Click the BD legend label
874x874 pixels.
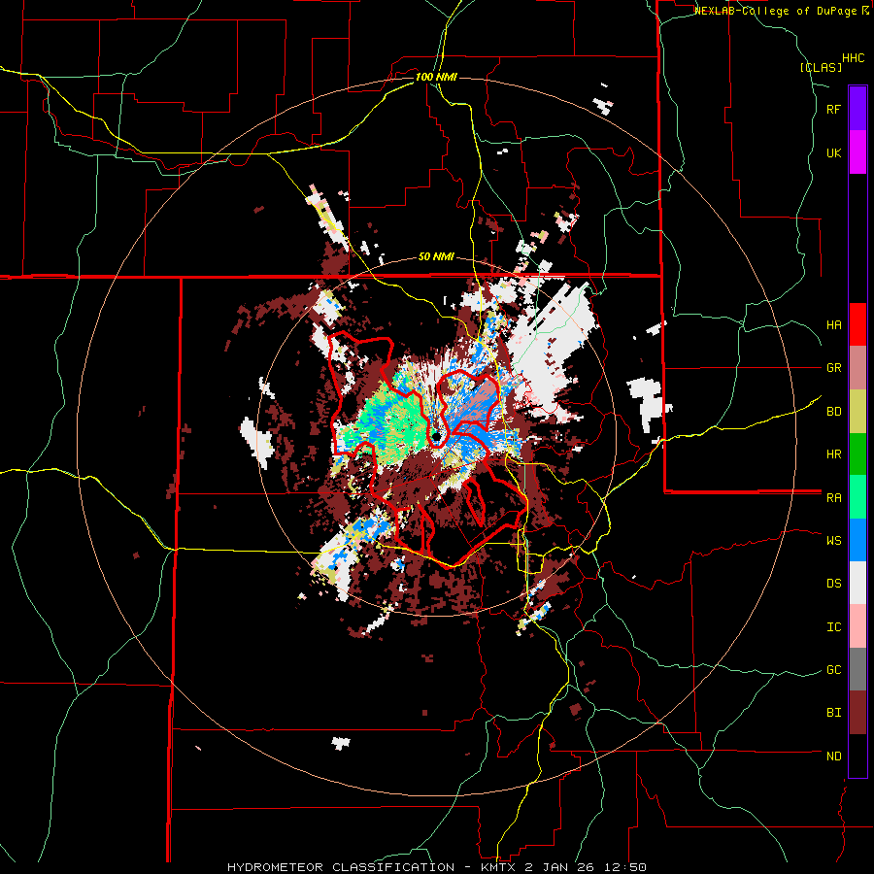point(833,412)
